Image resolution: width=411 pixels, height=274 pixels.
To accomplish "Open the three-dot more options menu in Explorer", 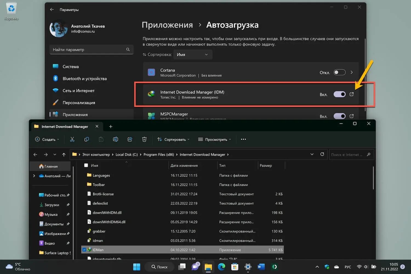I will point(243,139).
